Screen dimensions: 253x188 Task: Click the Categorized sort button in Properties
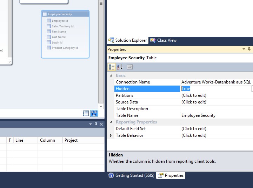(112, 67)
